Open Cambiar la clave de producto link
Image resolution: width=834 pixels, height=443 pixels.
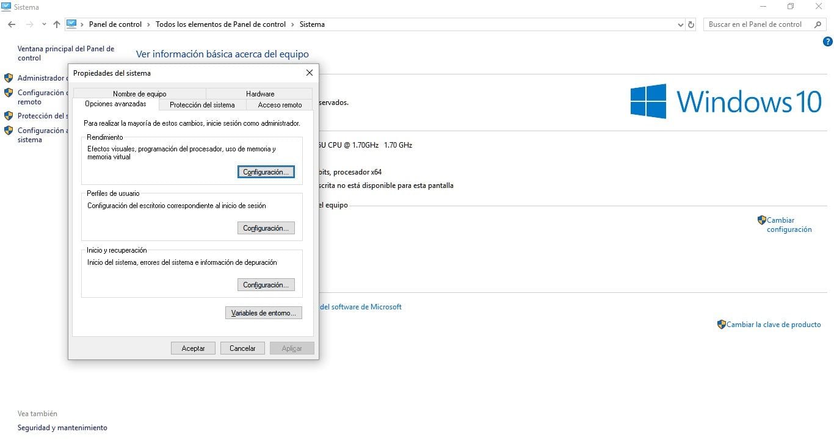pyautogui.click(x=774, y=325)
